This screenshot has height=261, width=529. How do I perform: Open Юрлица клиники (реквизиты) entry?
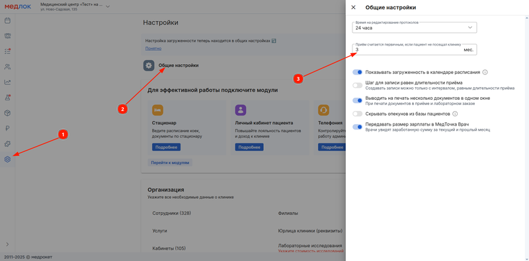click(310, 231)
